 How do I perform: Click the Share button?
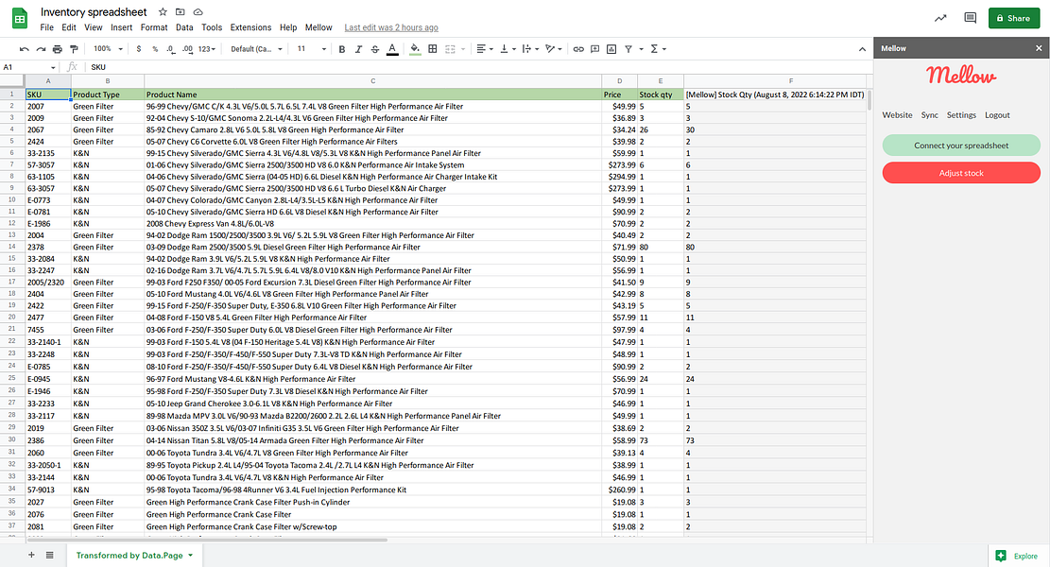[x=1013, y=18]
